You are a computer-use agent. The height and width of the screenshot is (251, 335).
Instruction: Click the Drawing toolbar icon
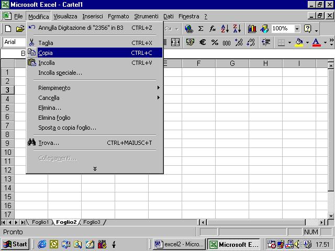264,29
